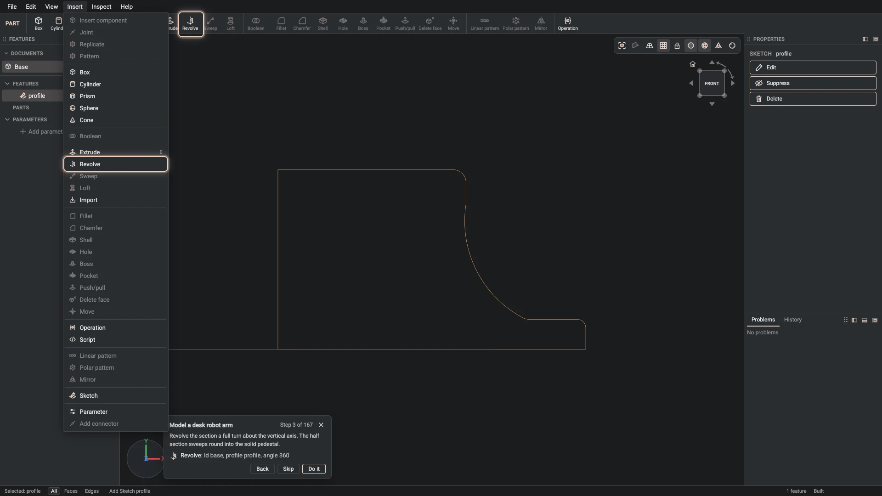Click the FRONT face of view cube
This screenshot has height=496, width=882.
(712, 83)
